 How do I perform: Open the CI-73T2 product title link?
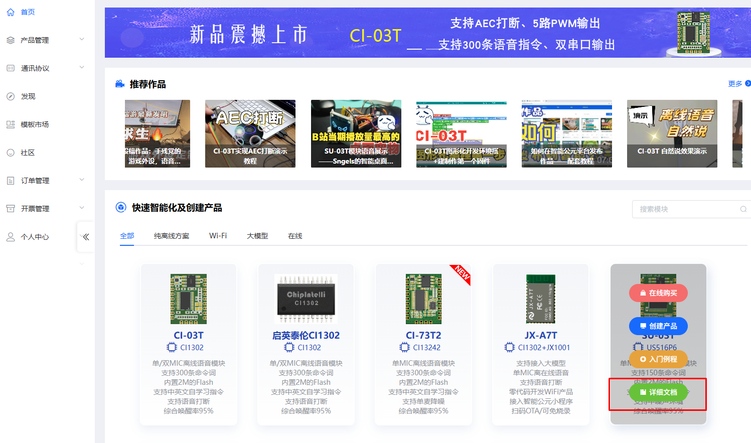pos(423,335)
